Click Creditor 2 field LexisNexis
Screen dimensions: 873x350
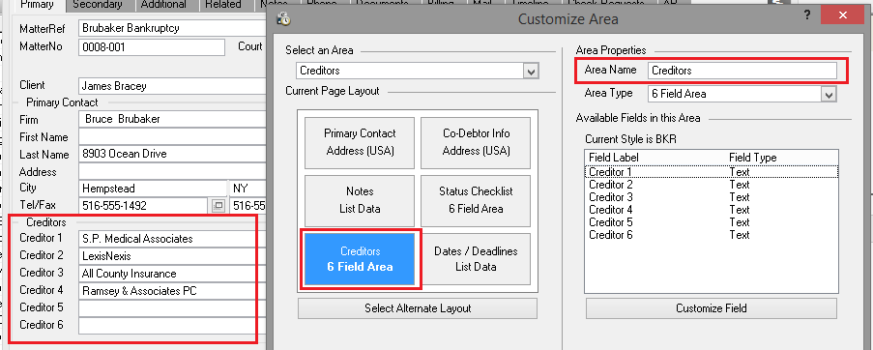tap(173, 256)
